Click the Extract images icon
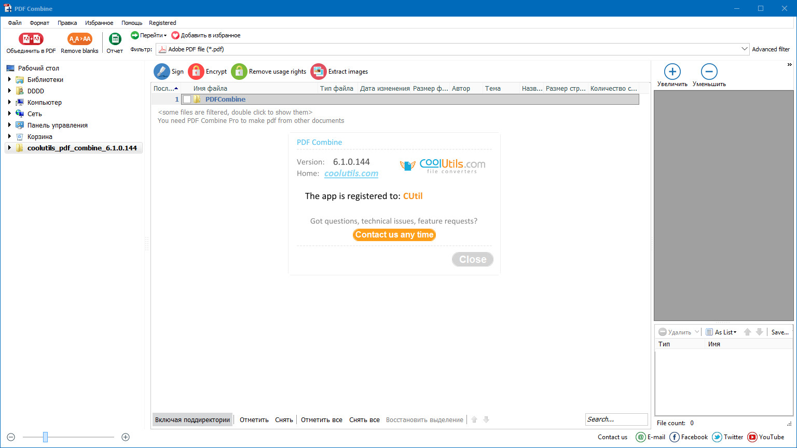This screenshot has height=448, width=797. [x=319, y=72]
